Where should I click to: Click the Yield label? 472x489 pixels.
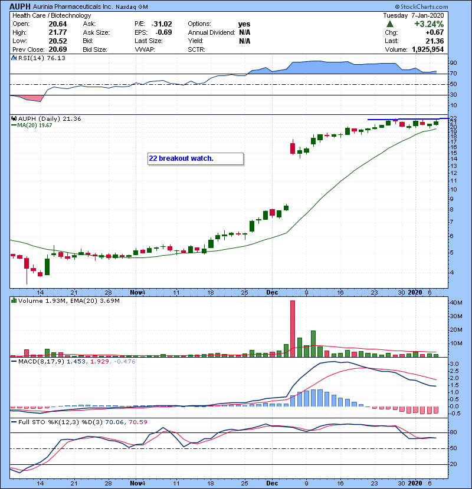click(x=195, y=41)
